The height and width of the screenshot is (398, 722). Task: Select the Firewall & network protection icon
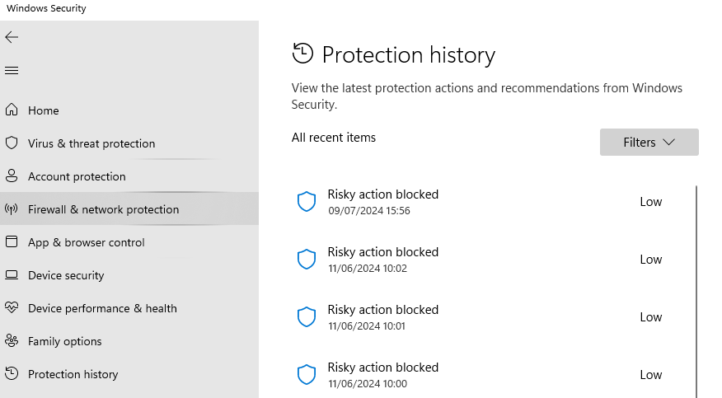click(12, 209)
